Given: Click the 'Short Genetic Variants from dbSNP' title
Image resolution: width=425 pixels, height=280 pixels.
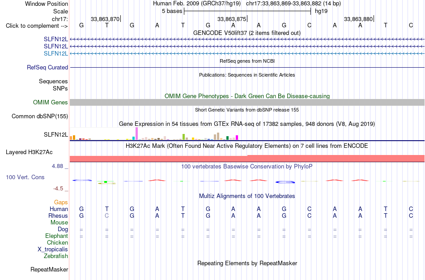Looking at the screenshot, I should (247, 110).
